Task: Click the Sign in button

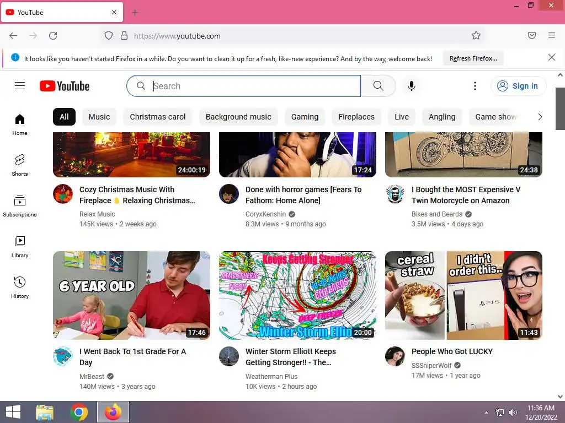Action: 518,86
